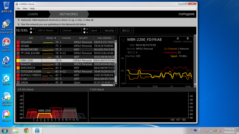Open the Security filter dropdown
The width and height of the screenshot is (239, 134).
point(110,31)
